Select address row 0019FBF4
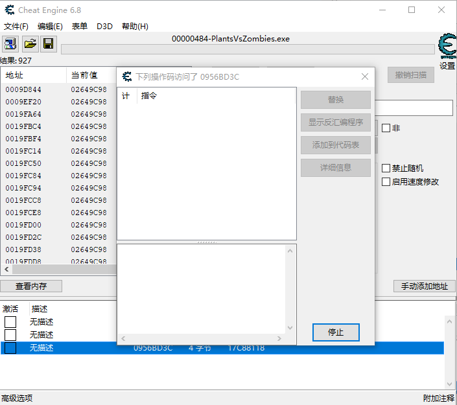 [x=58, y=139]
